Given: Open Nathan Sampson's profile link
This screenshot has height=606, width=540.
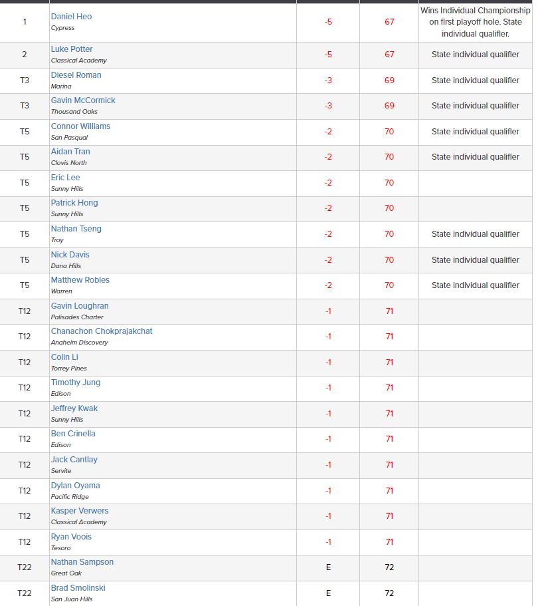Looking at the screenshot, I should 82,562.
